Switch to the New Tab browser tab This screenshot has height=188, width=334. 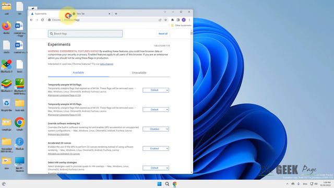click(91, 14)
